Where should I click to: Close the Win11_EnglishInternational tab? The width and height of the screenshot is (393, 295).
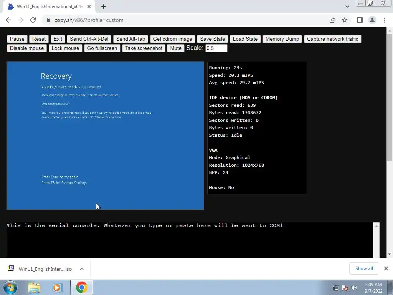[x=89, y=7]
